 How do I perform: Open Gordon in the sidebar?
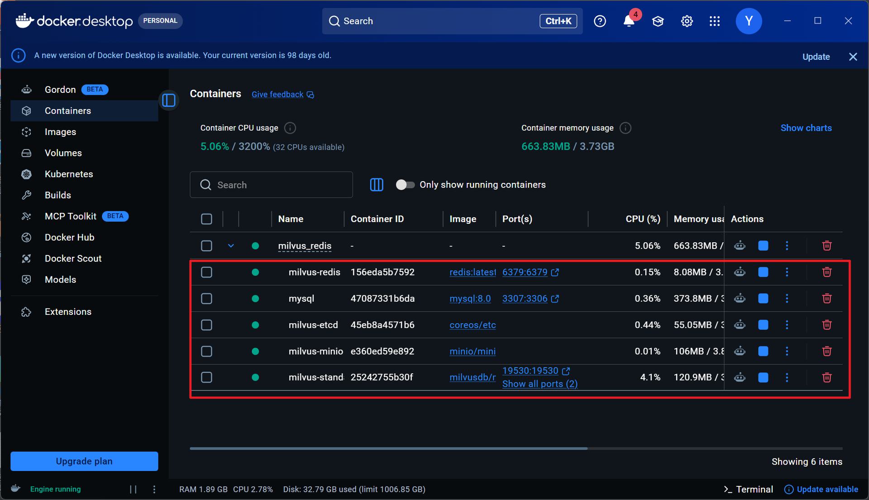(x=84, y=90)
